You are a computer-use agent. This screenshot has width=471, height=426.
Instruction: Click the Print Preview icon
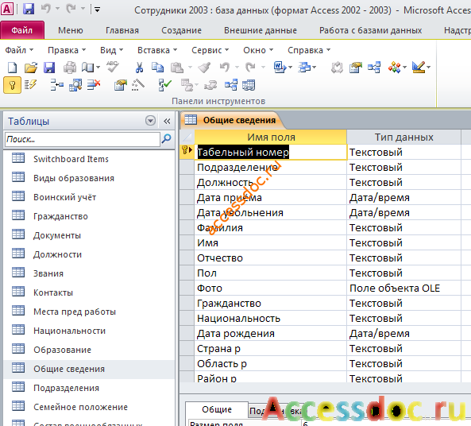coord(87,68)
